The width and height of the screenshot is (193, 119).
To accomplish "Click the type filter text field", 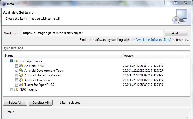I will coord(96,48).
